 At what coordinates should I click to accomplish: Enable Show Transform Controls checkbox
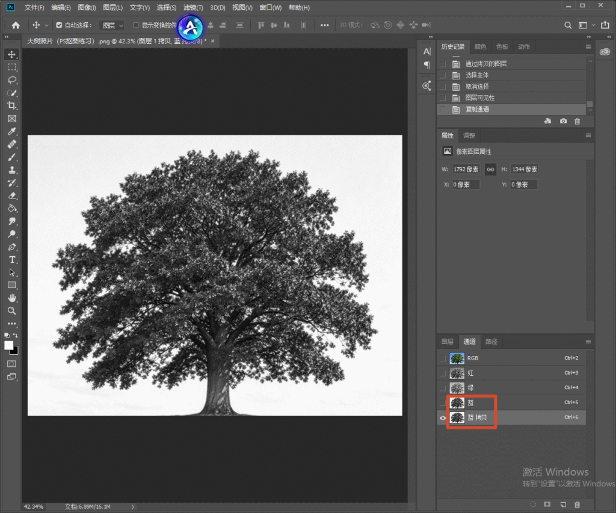click(x=136, y=25)
